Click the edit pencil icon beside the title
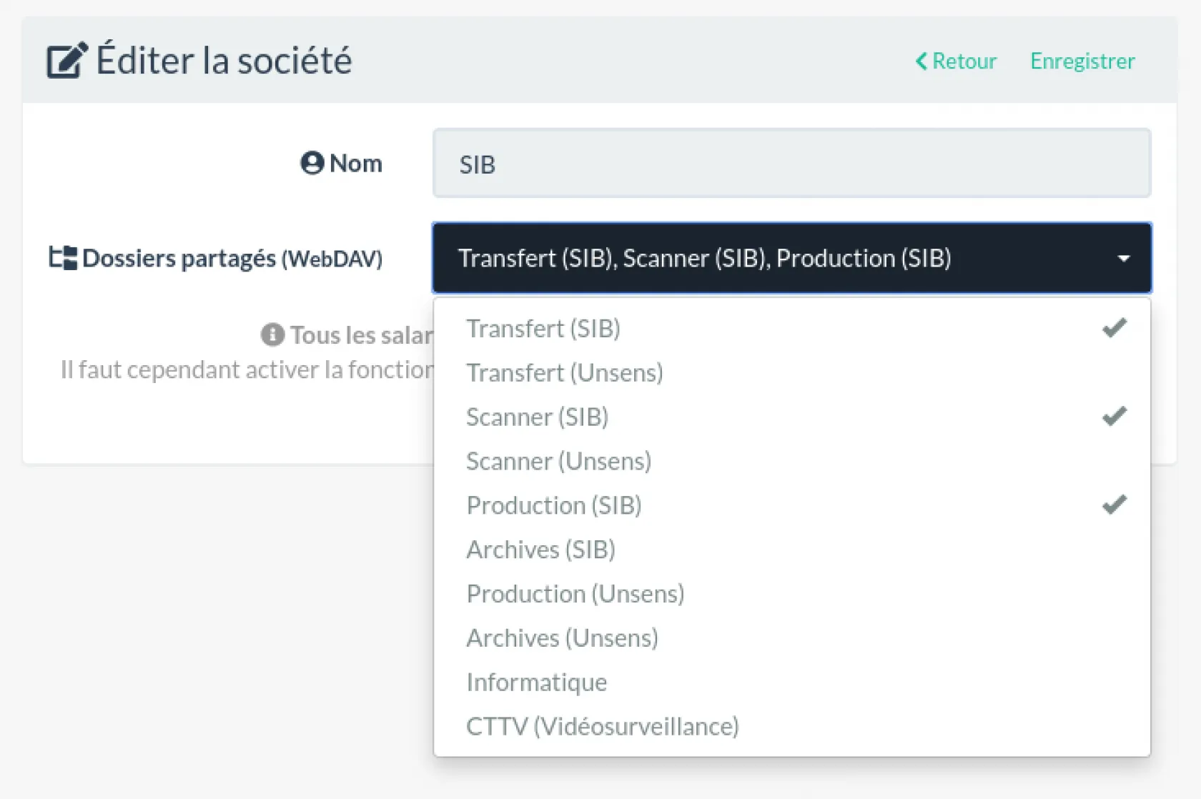Screen dimensions: 1201x799 click(x=67, y=61)
